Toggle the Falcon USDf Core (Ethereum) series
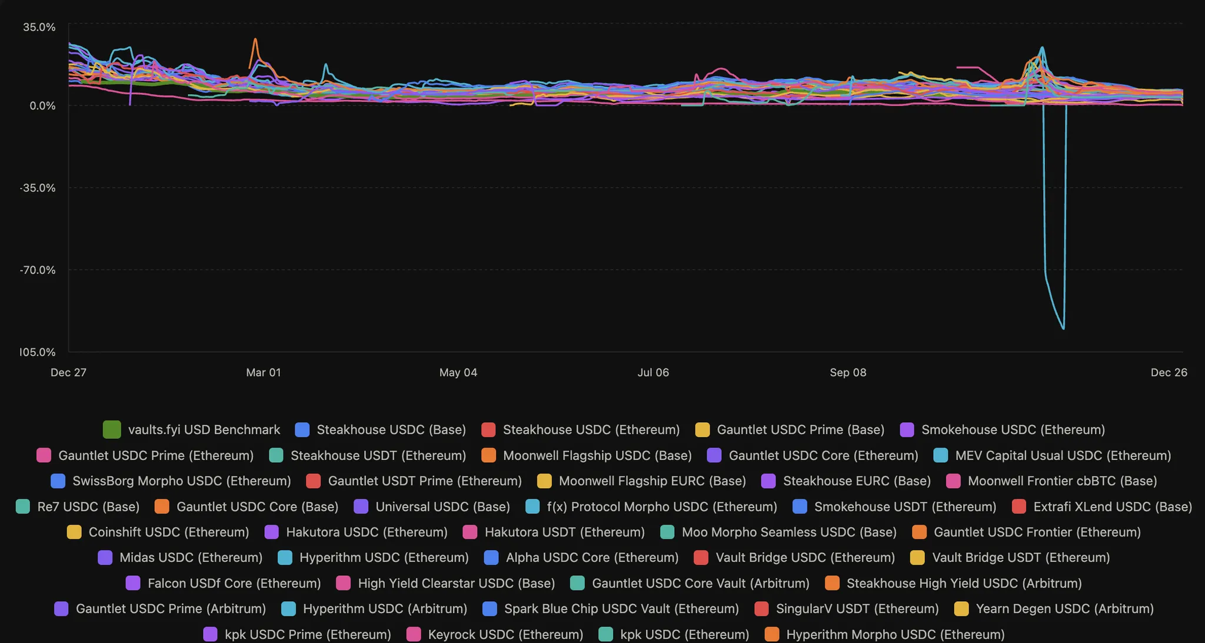The height and width of the screenshot is (643, 1205). (234, 584)
